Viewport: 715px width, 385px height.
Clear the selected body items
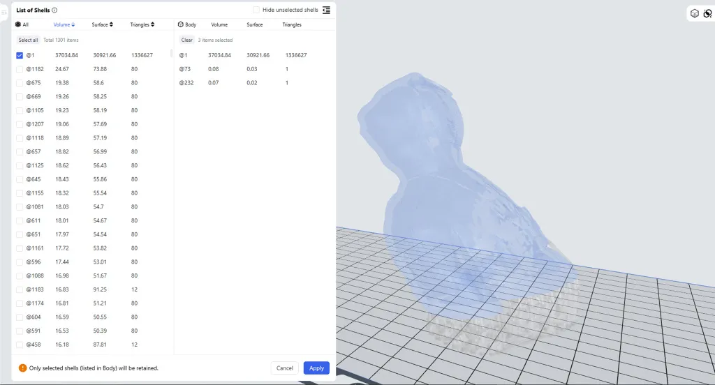(x=186, y=40)
